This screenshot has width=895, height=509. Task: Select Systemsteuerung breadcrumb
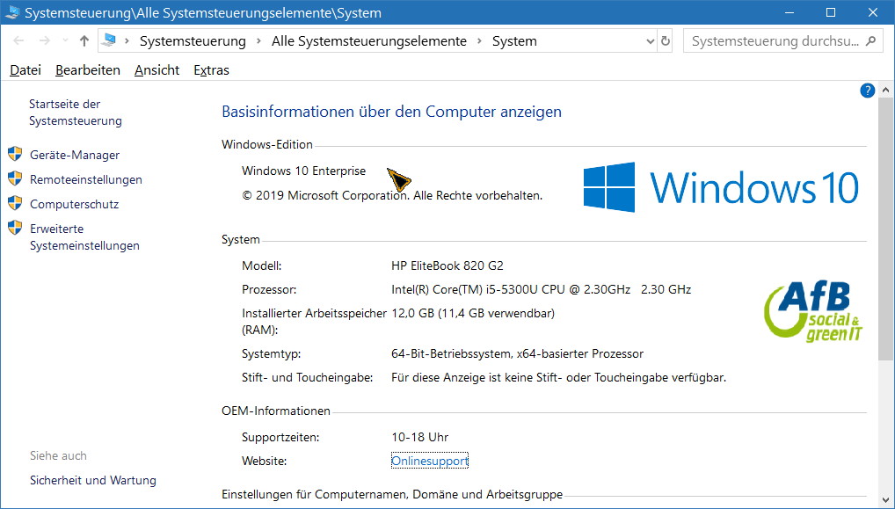tap(193, 41)
